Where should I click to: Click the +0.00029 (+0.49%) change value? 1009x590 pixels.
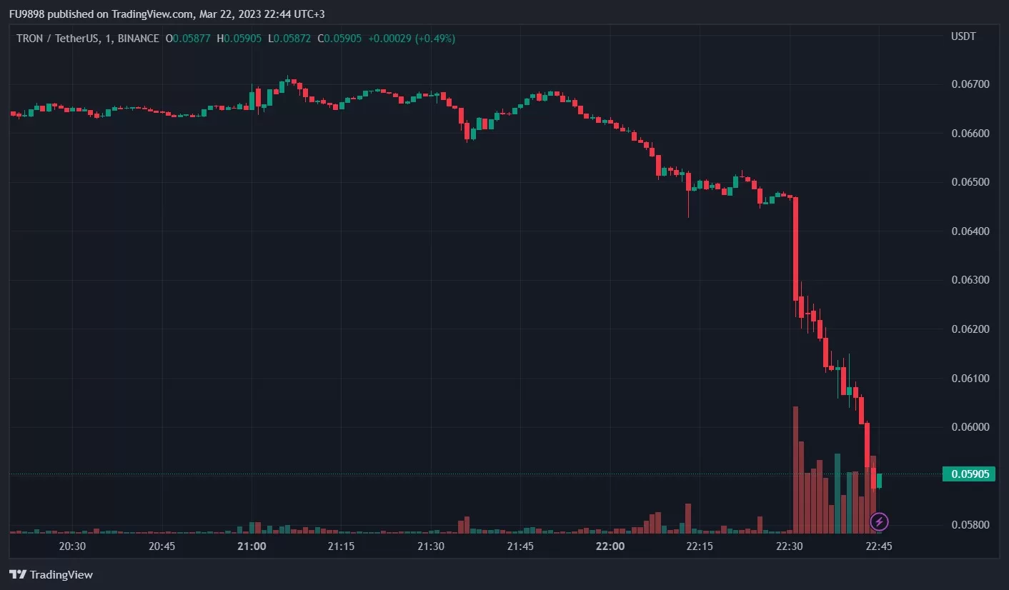click(412, 39)
